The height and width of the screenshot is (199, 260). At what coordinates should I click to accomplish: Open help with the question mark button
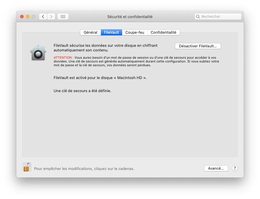tap(235, 168)
